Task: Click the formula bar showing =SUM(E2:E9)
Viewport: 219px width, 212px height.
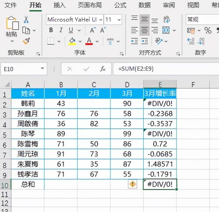Action: tap(166, 69)
